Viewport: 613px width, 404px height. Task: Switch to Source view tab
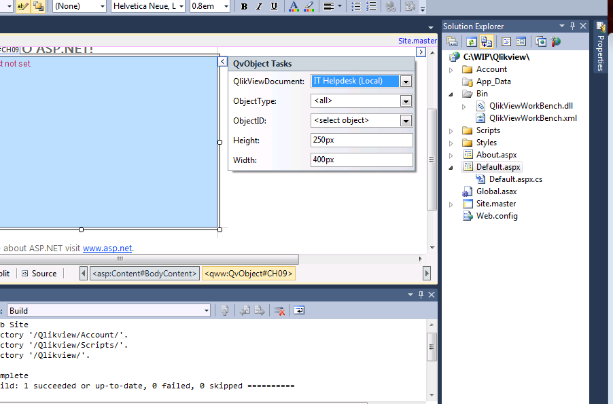39,274
